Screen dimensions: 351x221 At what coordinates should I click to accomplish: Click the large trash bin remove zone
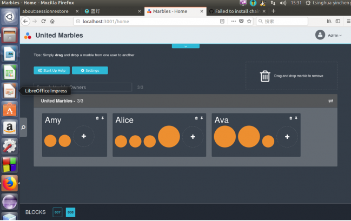(265, 76)
